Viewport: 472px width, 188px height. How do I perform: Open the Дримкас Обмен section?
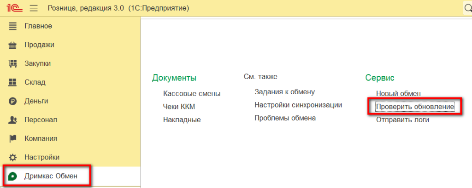pos(51,176)
